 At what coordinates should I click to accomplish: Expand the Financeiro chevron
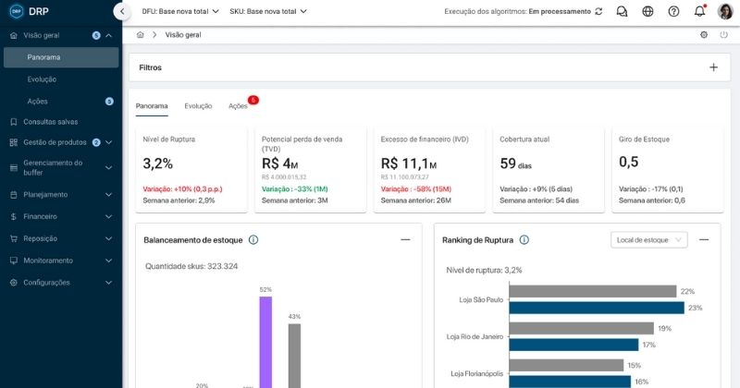(x=108, y=216)
